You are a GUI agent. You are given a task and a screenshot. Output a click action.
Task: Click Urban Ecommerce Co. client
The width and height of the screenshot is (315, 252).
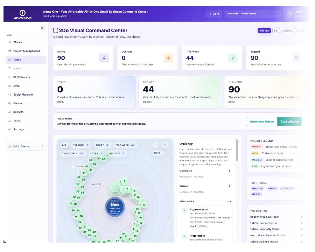(x=264, y=223)
